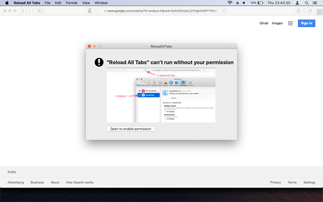Screen dimensions: 323x202
Task: Click the volume speaker icon in menu bar
Action: (244, 3)
